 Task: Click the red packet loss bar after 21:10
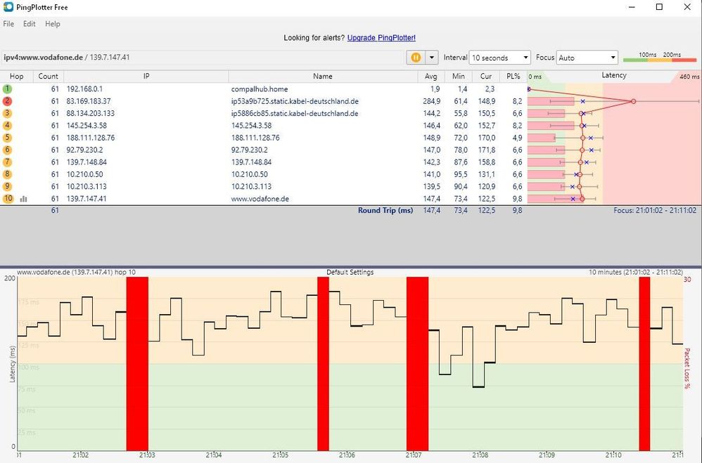click(644, 364)
